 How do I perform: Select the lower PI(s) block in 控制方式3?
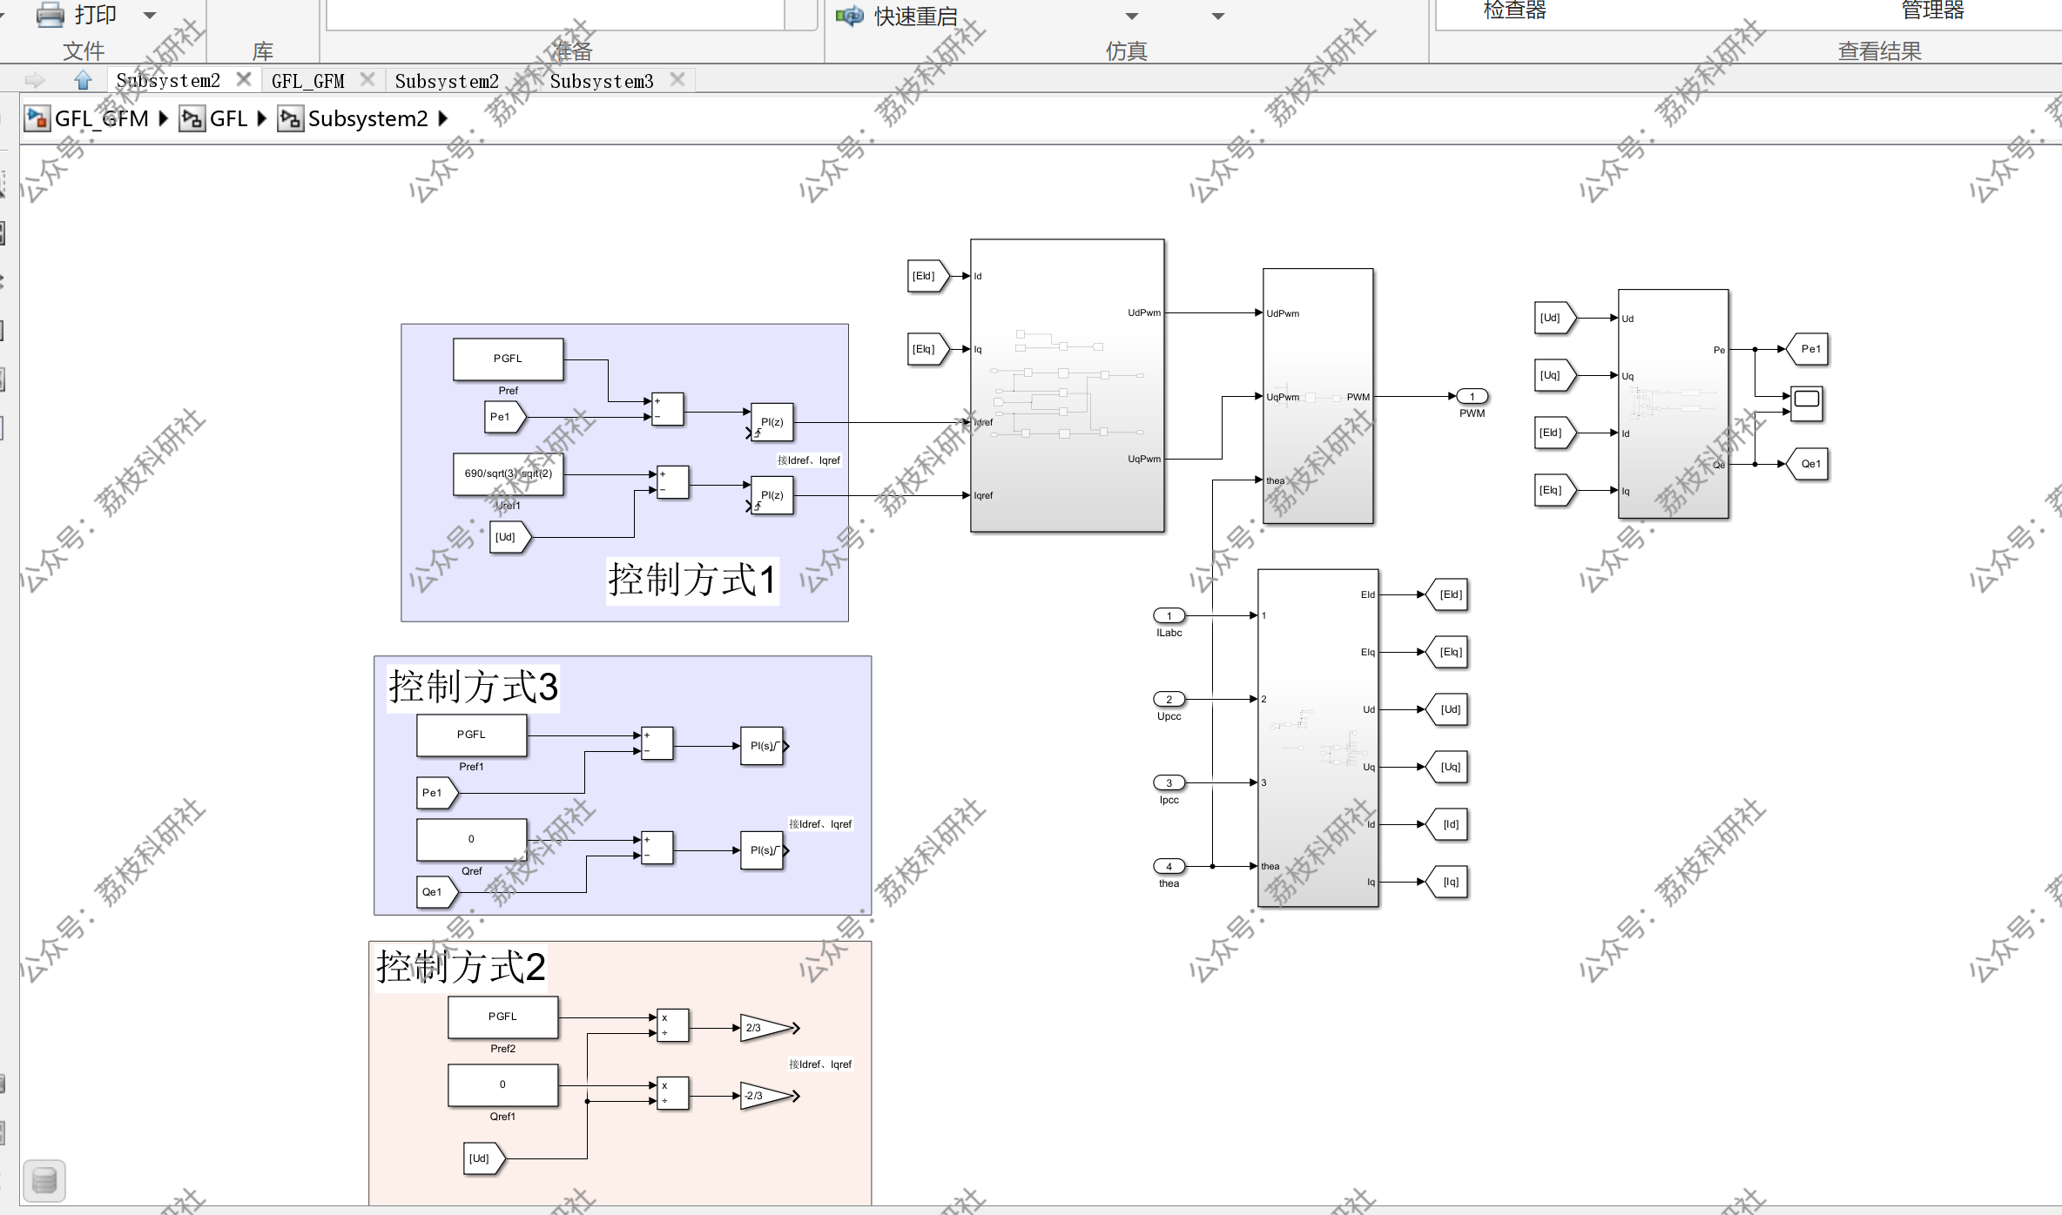coord(763,850)
